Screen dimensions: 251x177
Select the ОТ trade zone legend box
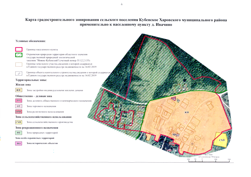(19, 106)
